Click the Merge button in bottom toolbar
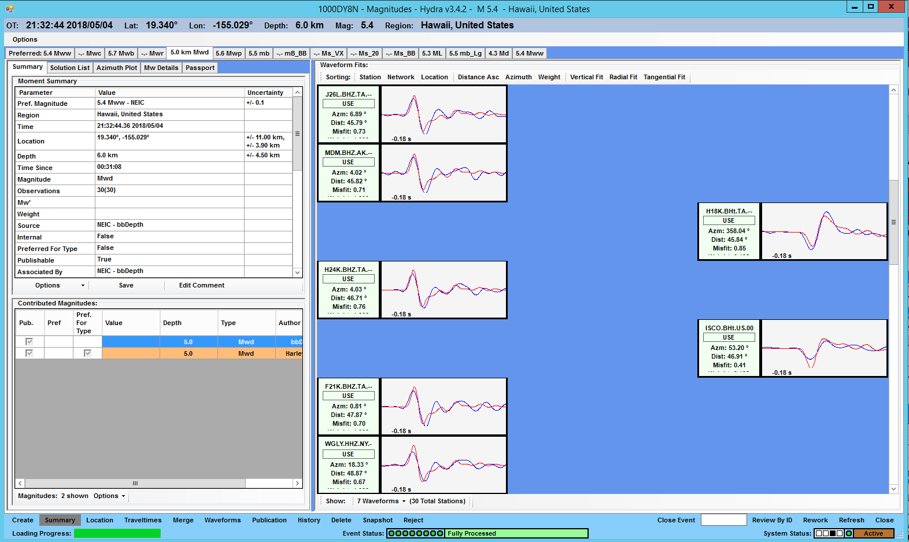This screenshot has height=542, width=909. pyautogui.click(x=183, y=520)
